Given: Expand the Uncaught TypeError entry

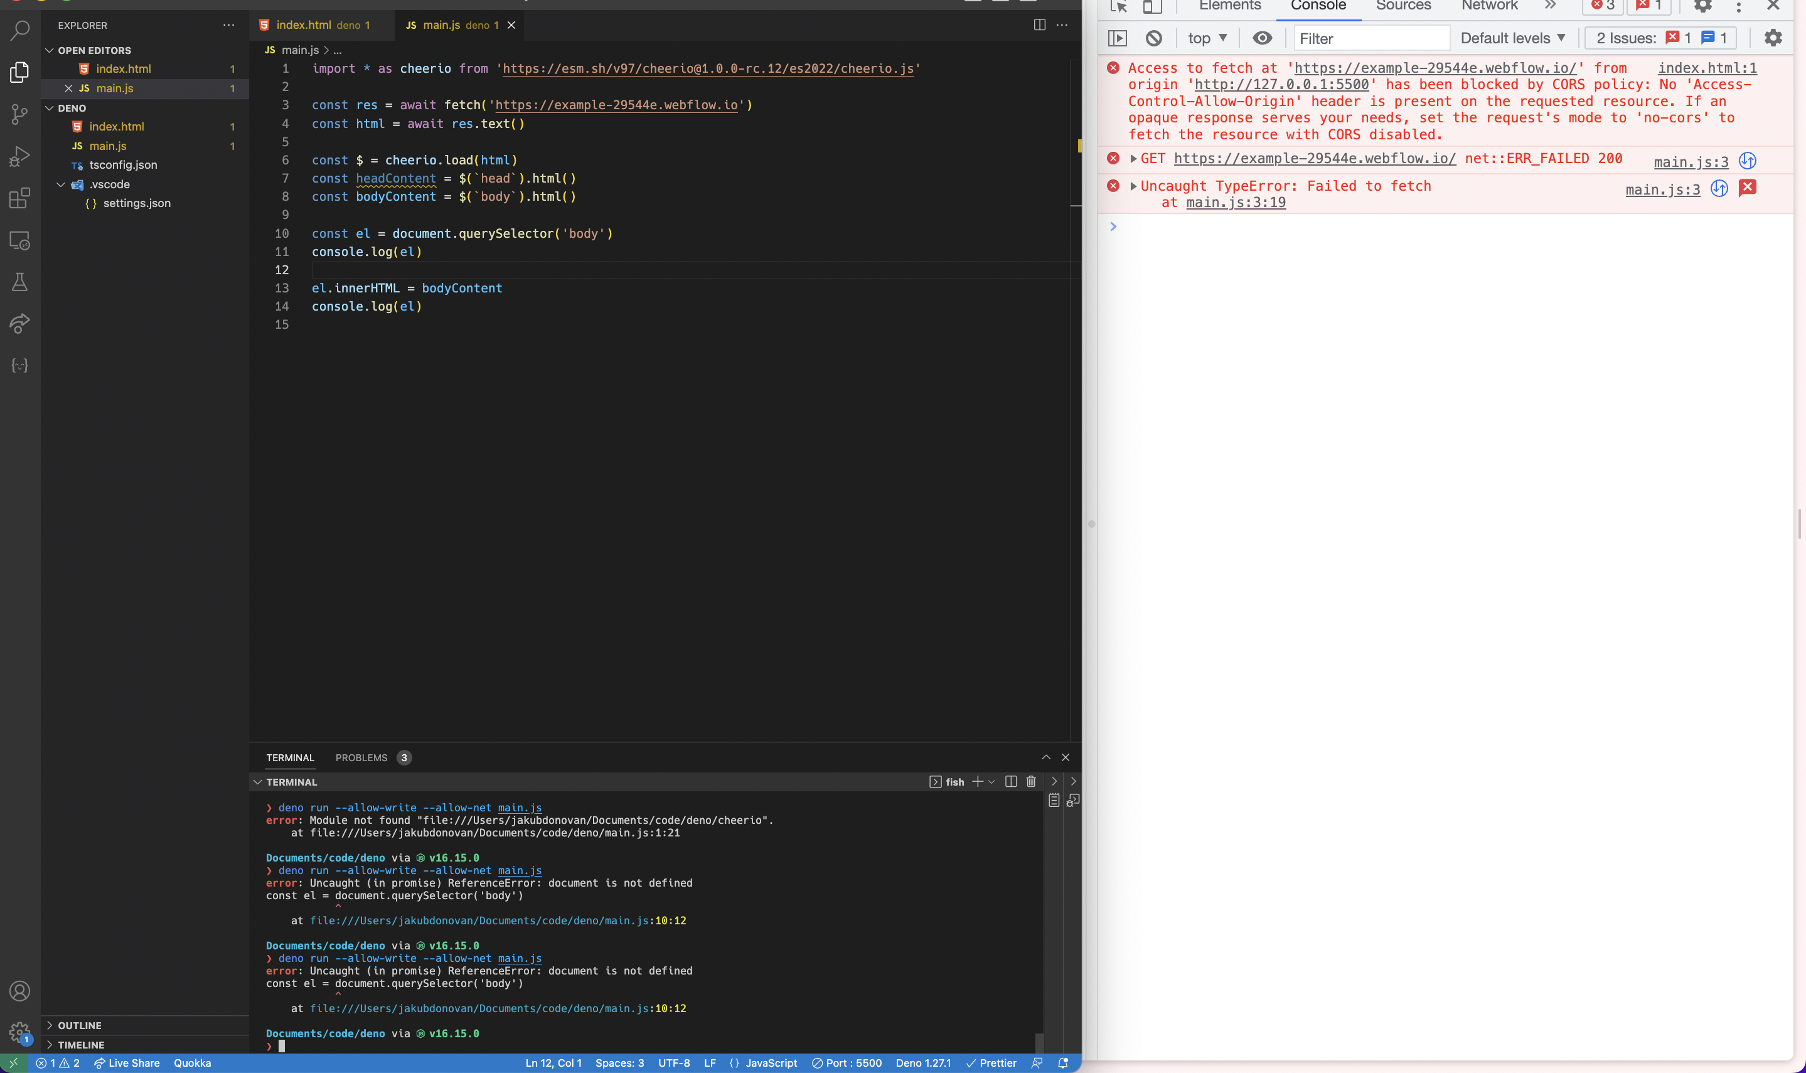Looking at the screenshot, I should (x=1133, y=186).
